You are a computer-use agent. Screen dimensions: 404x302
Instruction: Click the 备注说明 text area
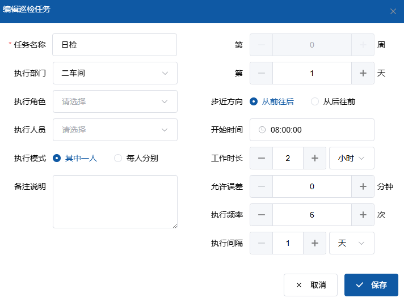pyautogui.click(x=115, y=202)
